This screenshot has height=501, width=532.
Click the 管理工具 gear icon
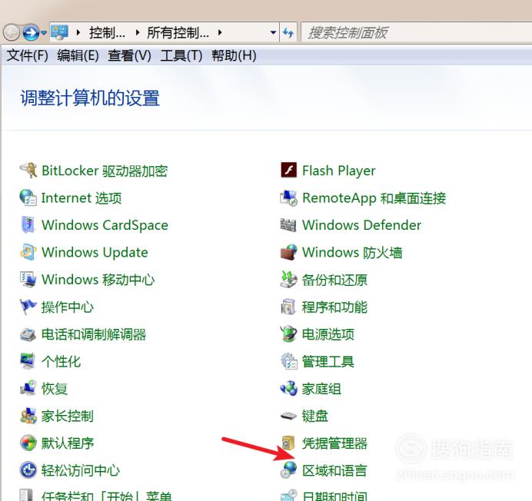pos(289,361)
